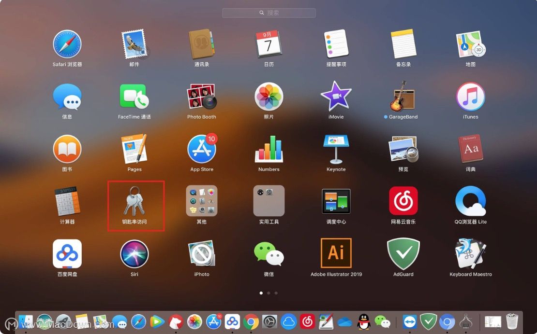Viewport: 537px width, 334px height.
Task: Open Safari 浏览器 from the Launchpad grid
Action: click(x=67, y=44)
